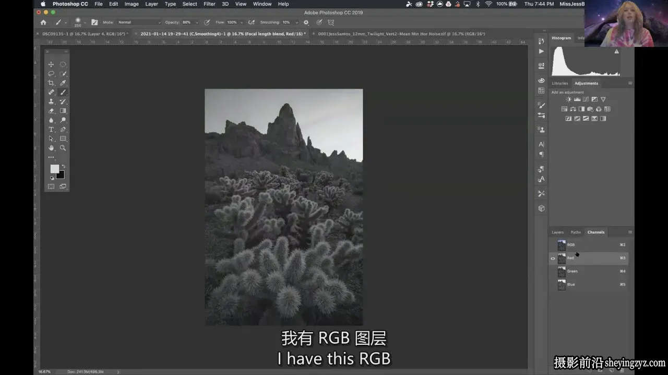
Task: Open the Image menu
Action: 132,4
